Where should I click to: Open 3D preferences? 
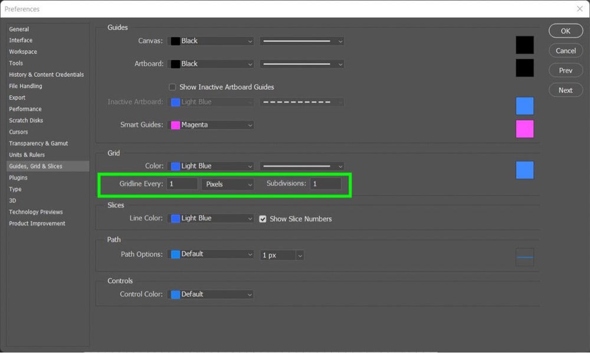pyautogui.click(x=12, y=201)
